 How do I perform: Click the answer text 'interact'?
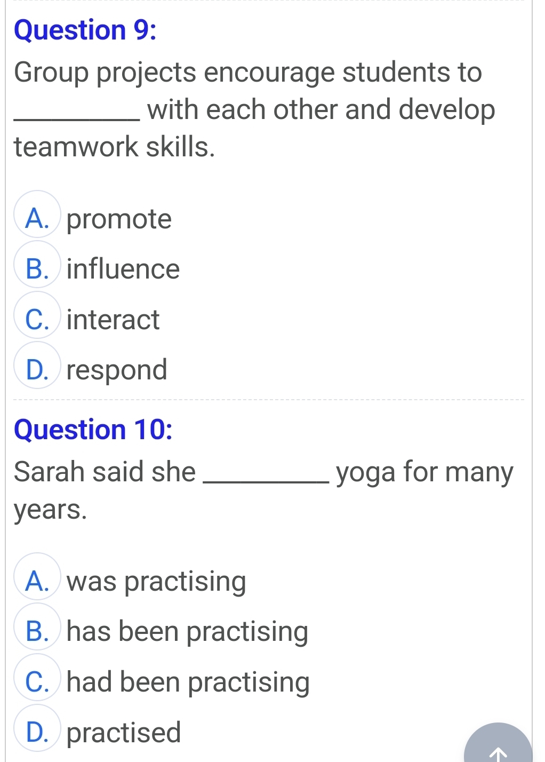point(113,320)
